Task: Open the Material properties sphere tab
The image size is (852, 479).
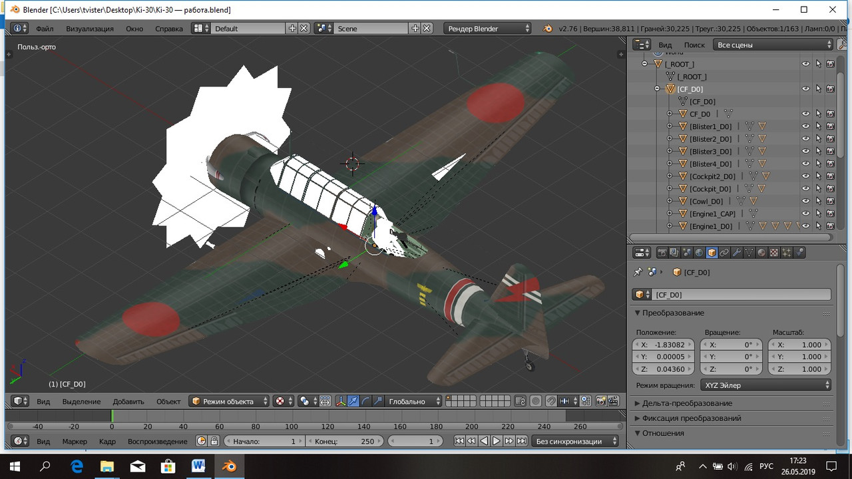Action: (761, 253)
